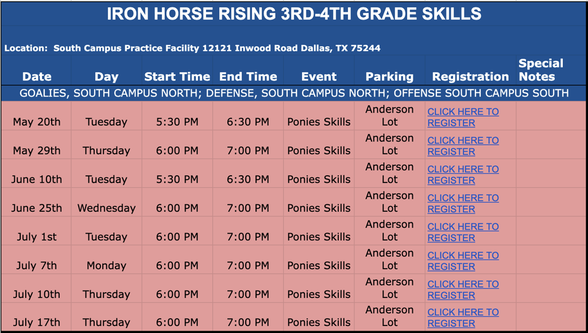
Task: Select the 5:30 PM start time for June 10th
Action: coord(177,179)
